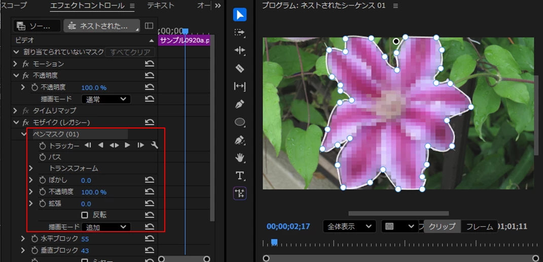Screen dimensions: 543x262
Task: Reset the 垂直ブロック value
Action: coord(149,250)
